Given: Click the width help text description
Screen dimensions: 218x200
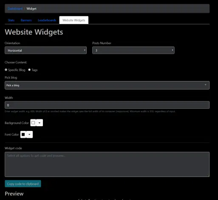Looking at the screenshot, I should [x=90, y=111].
